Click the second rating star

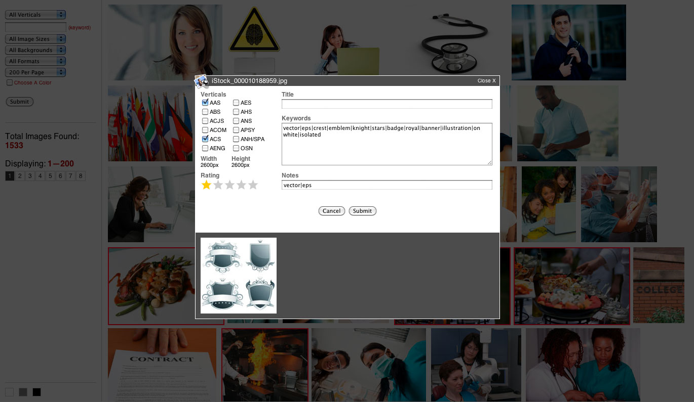[x=218, y=185]
